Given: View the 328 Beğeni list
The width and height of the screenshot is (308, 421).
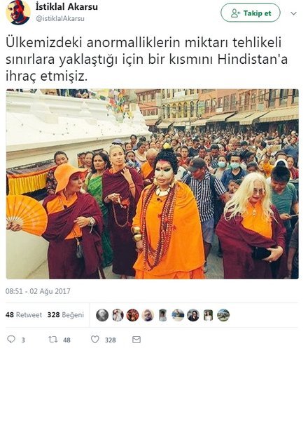Looking at the screenshot, I should (x=66, y=314).
